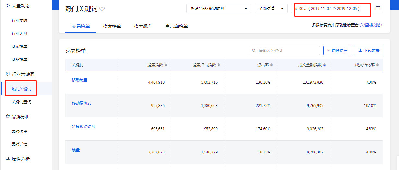Switch to the 搜索榜单 tab
Screen dimensions: 399x170
pyautogui.click(x=112, y=26)
